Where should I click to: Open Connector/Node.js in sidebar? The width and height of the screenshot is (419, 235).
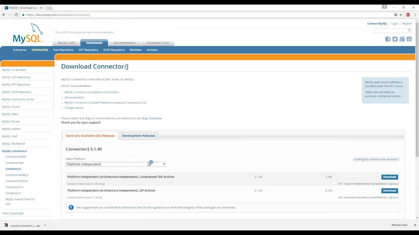(x=17, y=175)
